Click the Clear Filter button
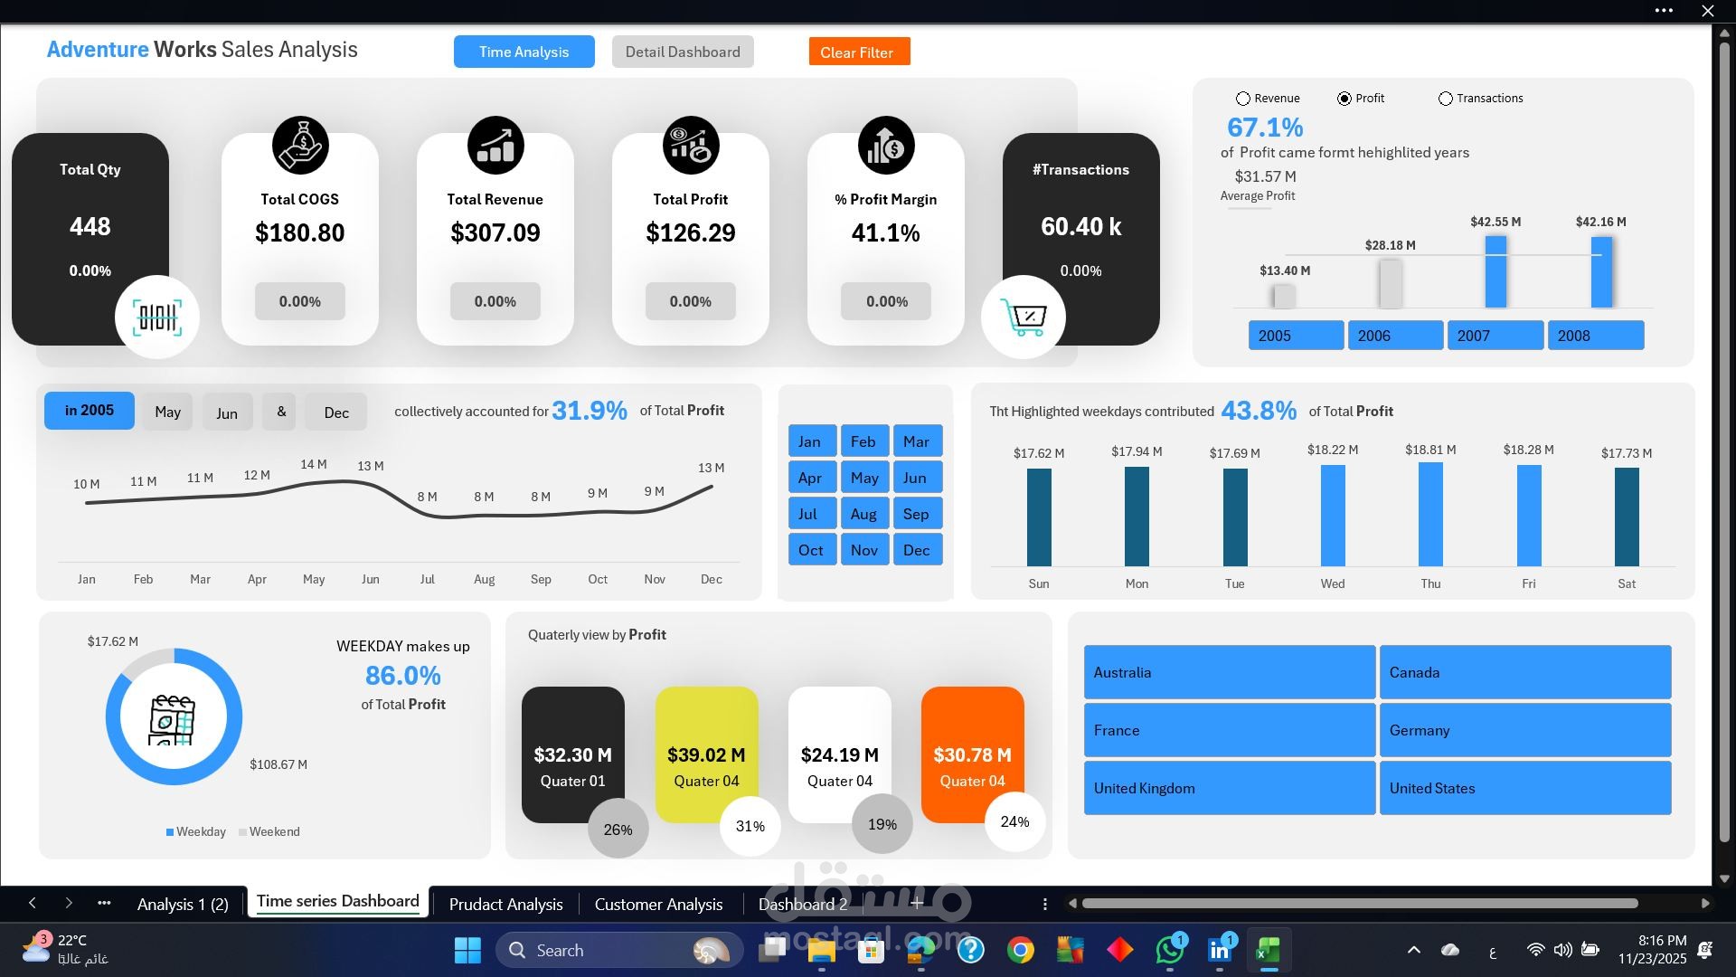 tap(859, 52)
